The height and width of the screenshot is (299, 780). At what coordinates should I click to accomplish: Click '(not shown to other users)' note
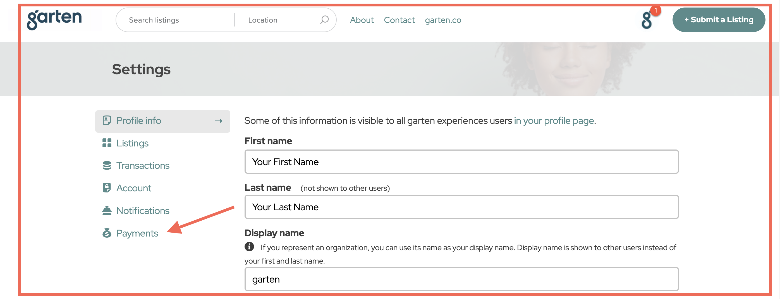pyautogui.click(x=345, y=188)
